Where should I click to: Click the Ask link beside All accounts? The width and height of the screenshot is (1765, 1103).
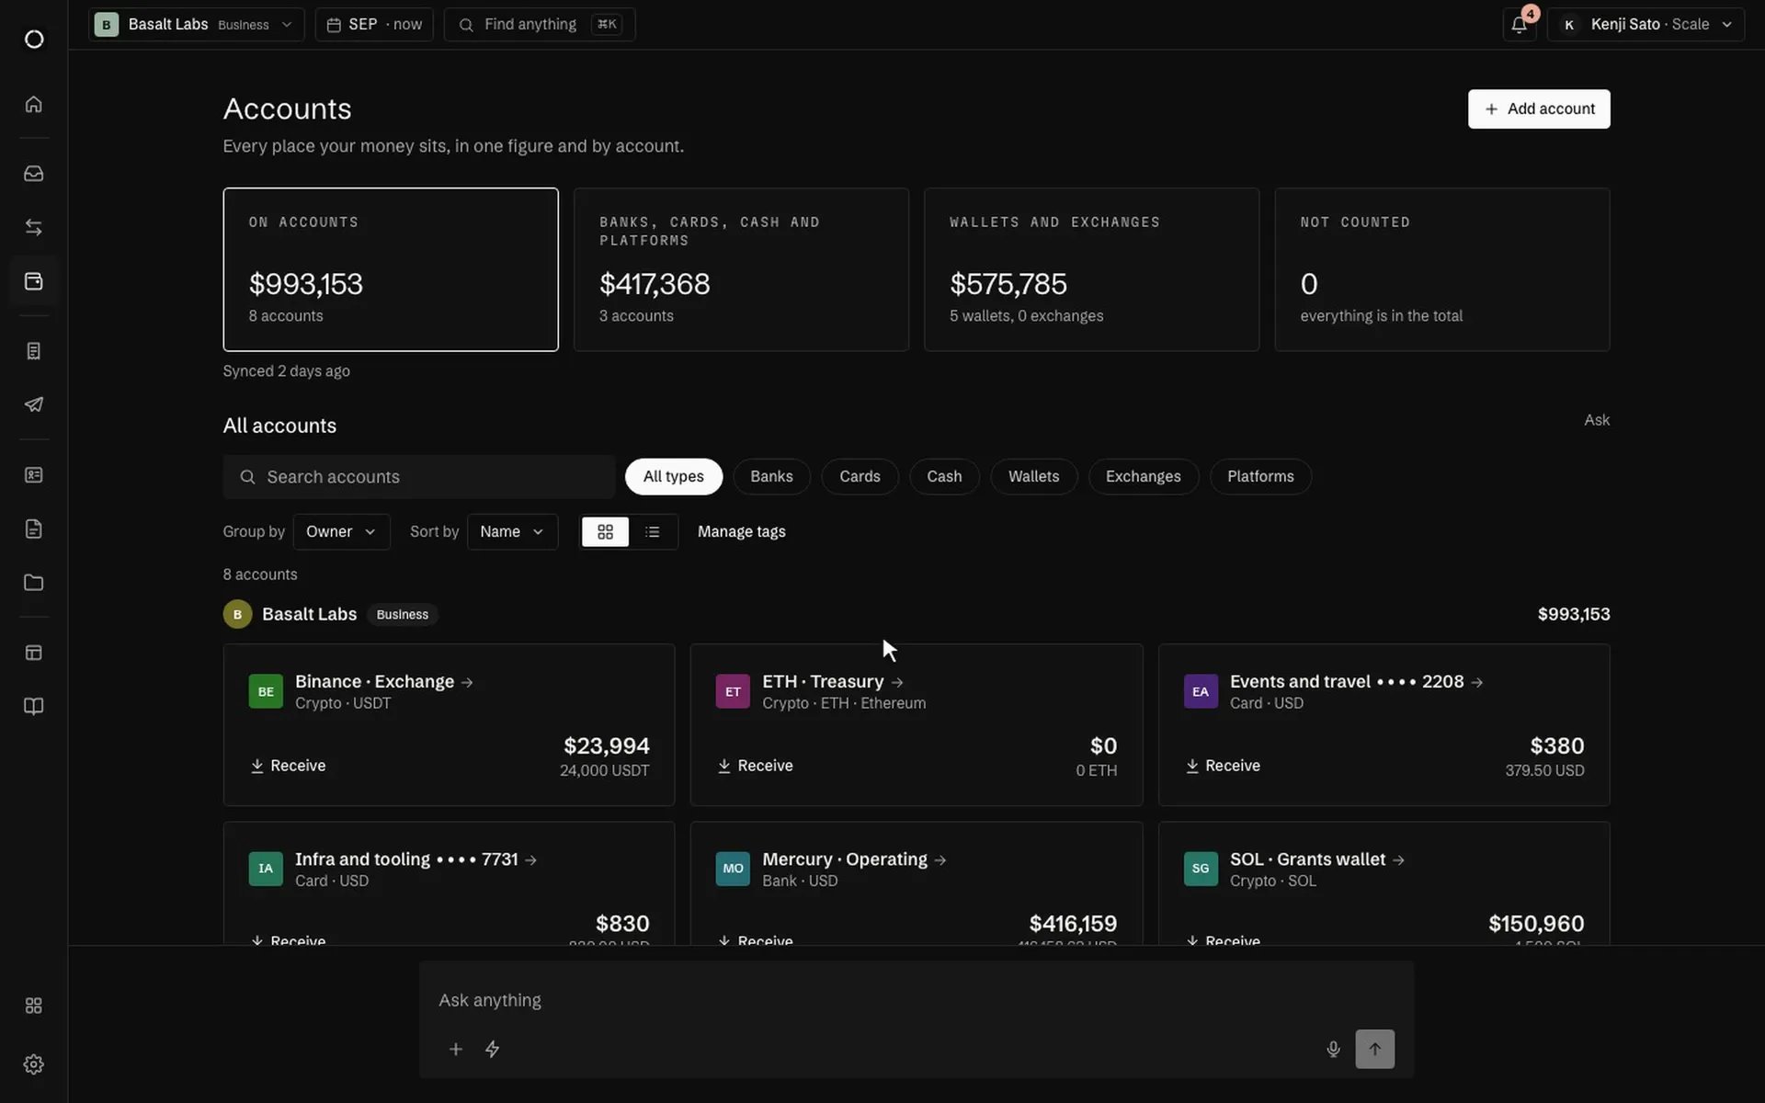pos(1597,420)
